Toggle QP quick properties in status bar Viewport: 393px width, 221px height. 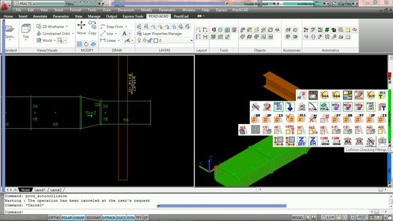click(x=146, y=218)
